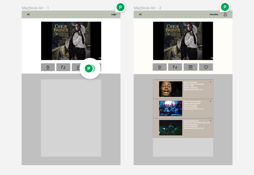Click the download icon in MacBook Air - 2
Image resolution: width=254 pixels, height=175 pixels.
pos(159,67)
